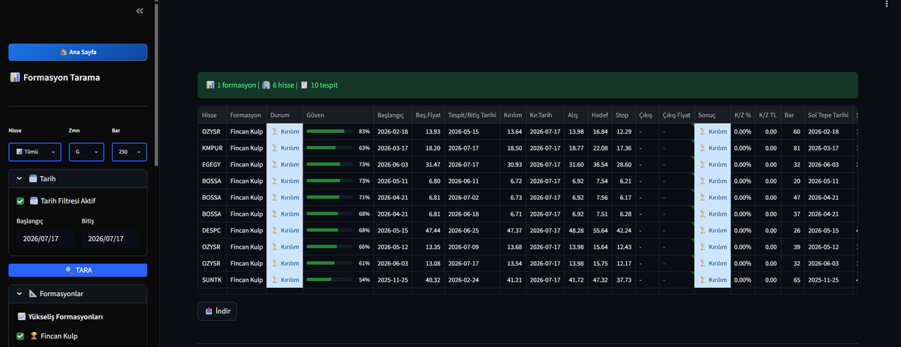Click the K/Z % column header
Image resolution: width=901 pixels, height=347 pixels.
pyautogui.click(x=742, y=115)
